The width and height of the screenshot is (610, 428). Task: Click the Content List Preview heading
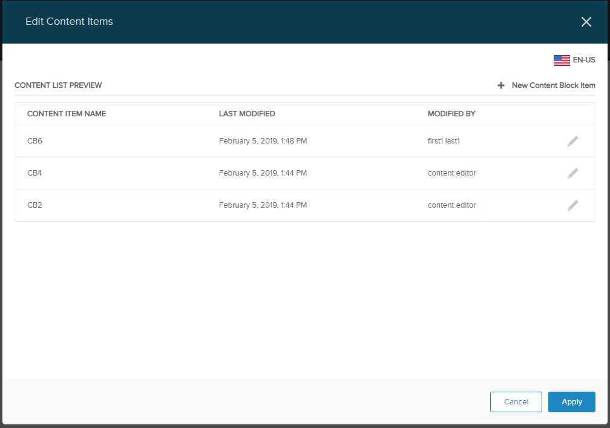coord(58,85)
